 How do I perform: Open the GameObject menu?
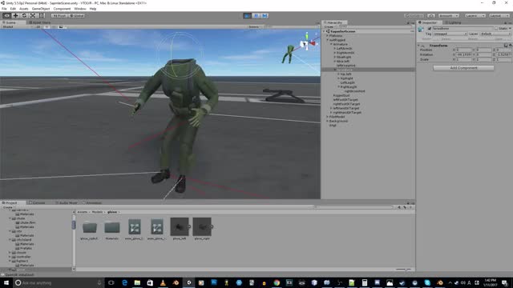click(x=41, y=9)
